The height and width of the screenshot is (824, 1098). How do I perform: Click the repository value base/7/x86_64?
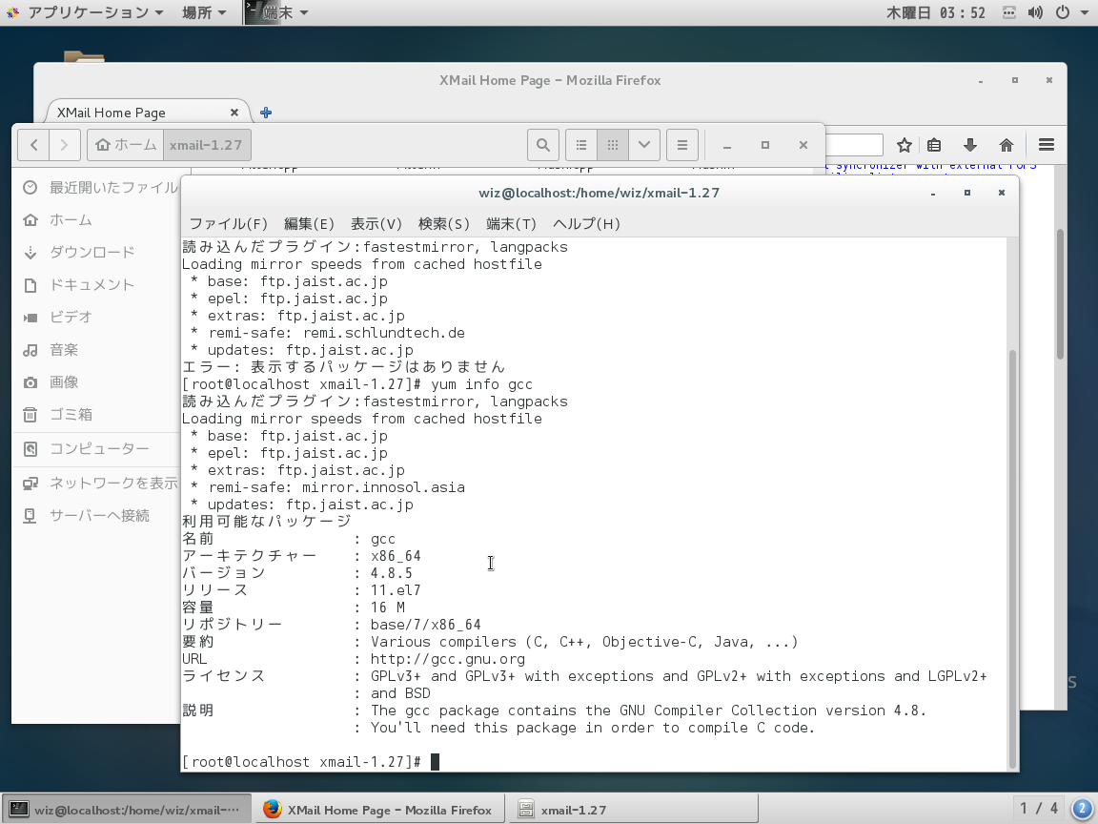point(426,625)
